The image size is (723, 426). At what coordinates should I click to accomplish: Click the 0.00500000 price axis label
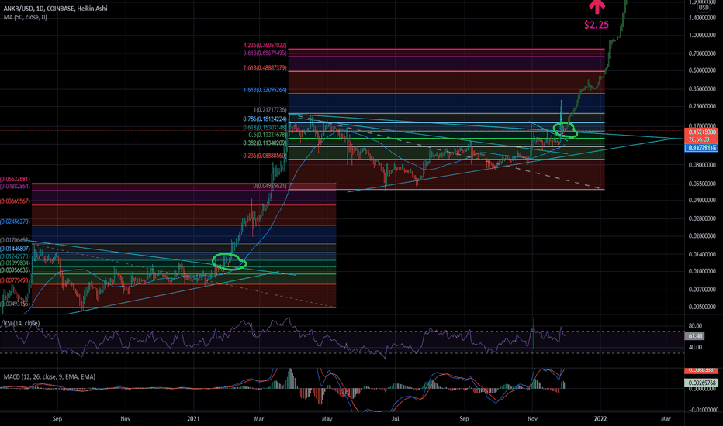702,307
